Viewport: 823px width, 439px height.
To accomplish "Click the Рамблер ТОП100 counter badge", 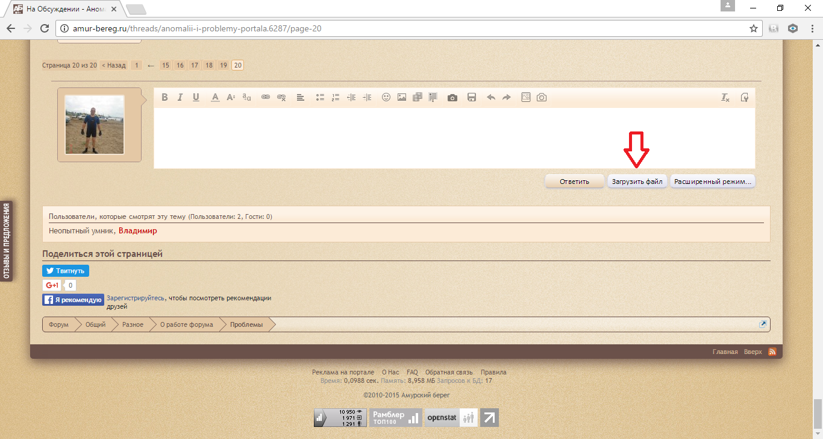I will [395, 417].
